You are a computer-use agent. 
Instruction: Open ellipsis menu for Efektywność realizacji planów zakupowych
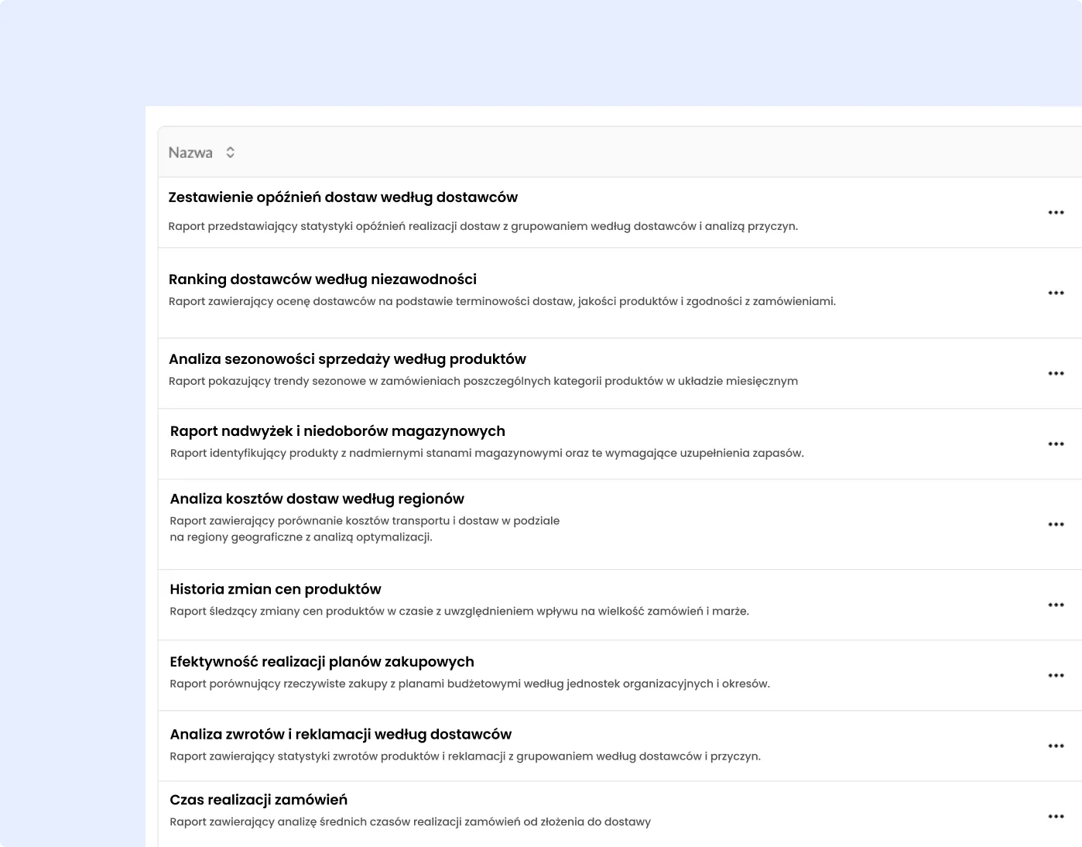point(1056,675)
